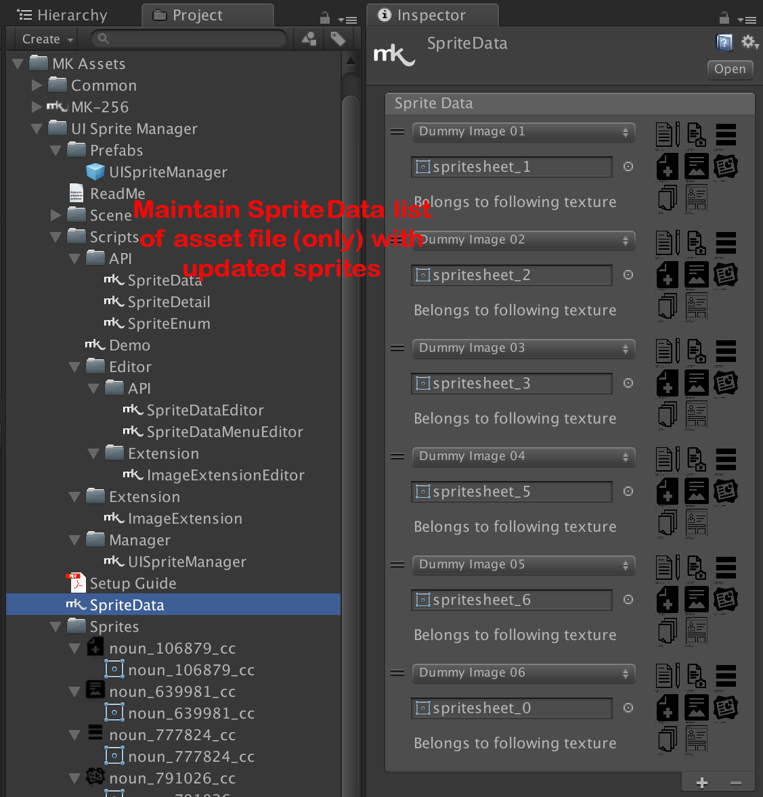Open object picker for spritesheet_3

click(x=628, y=383)
